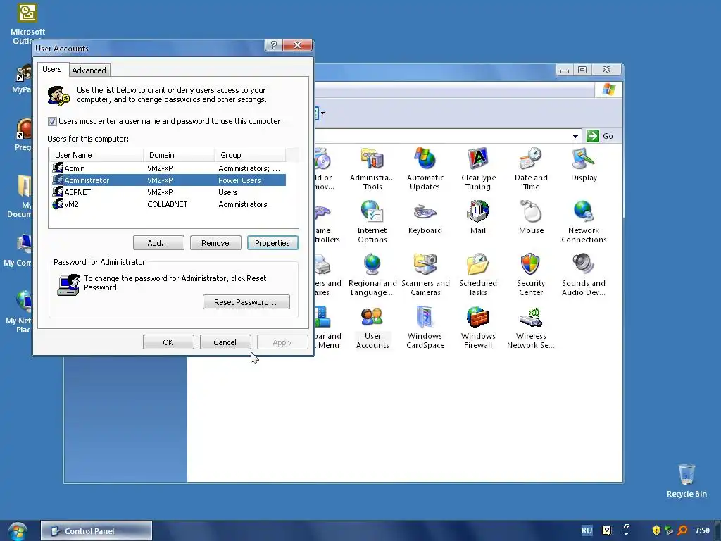Click the Add... button

pos(158,243)
